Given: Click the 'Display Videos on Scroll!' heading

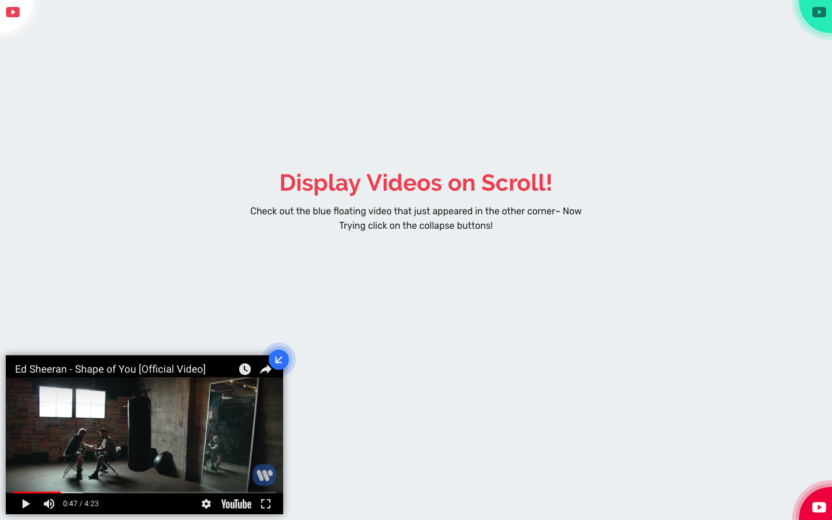Looking at the screenshot, I should (416, 183).
